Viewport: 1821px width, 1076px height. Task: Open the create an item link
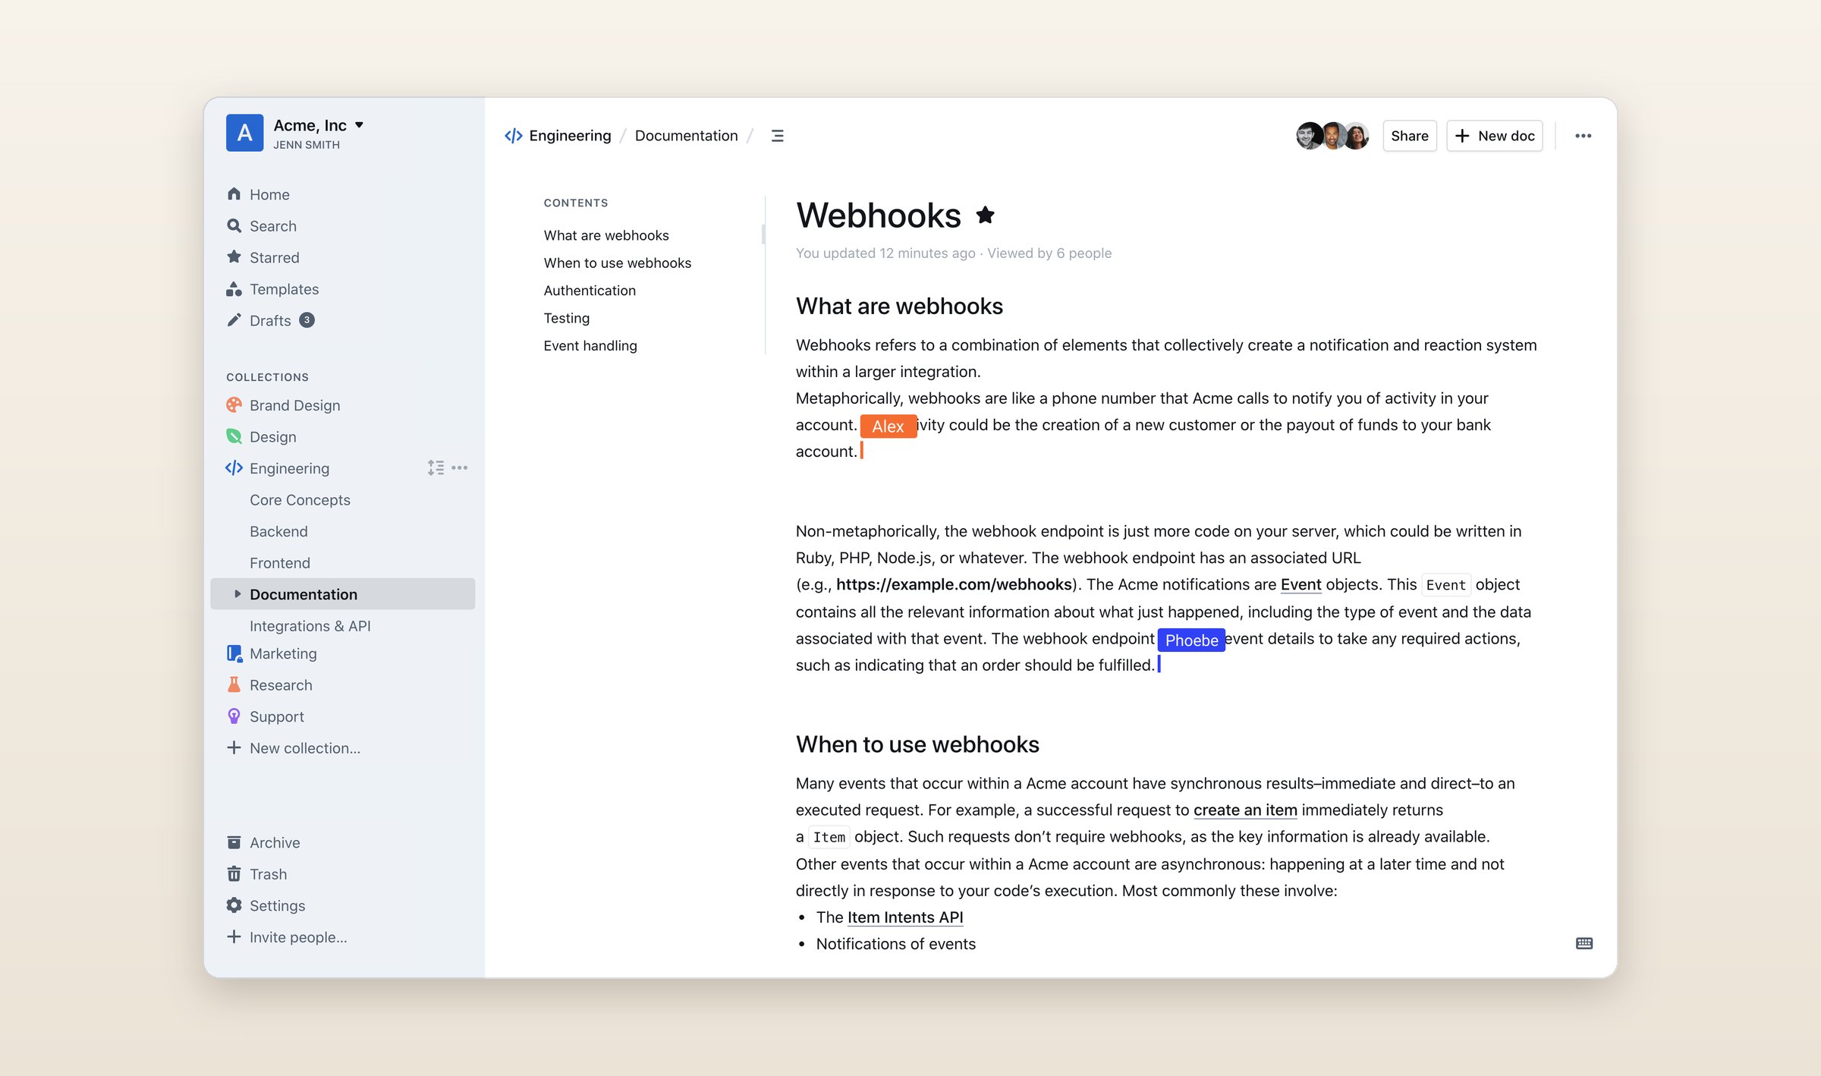point(1245,810)
